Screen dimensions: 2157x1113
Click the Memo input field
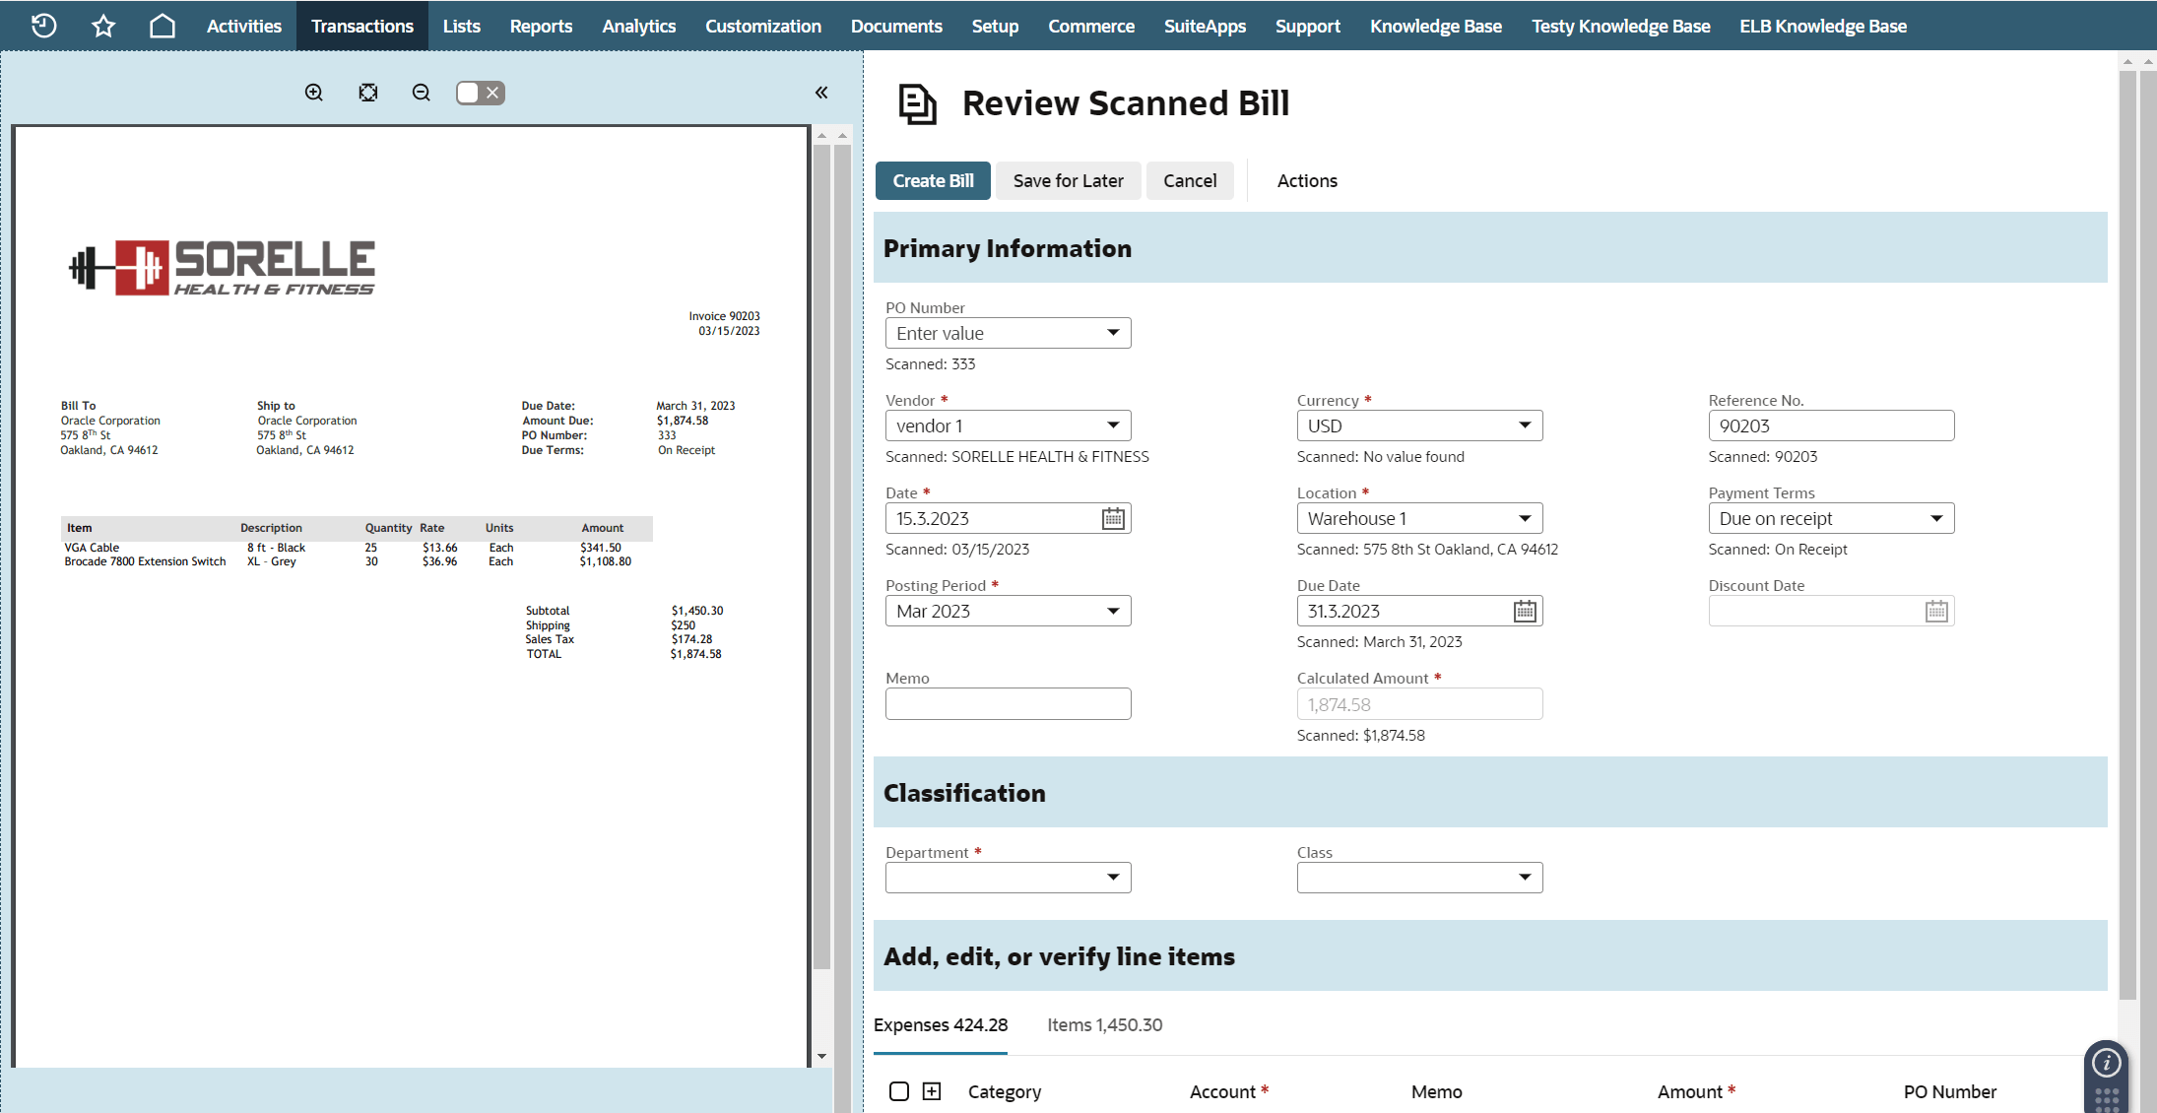pos(1009,703)
